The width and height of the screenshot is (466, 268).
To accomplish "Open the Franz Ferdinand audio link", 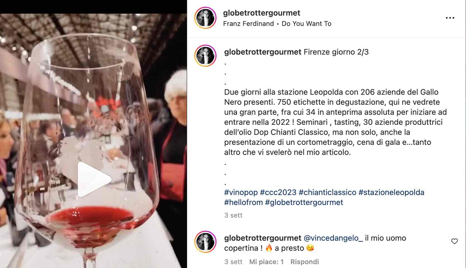I will [x=248, y=24].
